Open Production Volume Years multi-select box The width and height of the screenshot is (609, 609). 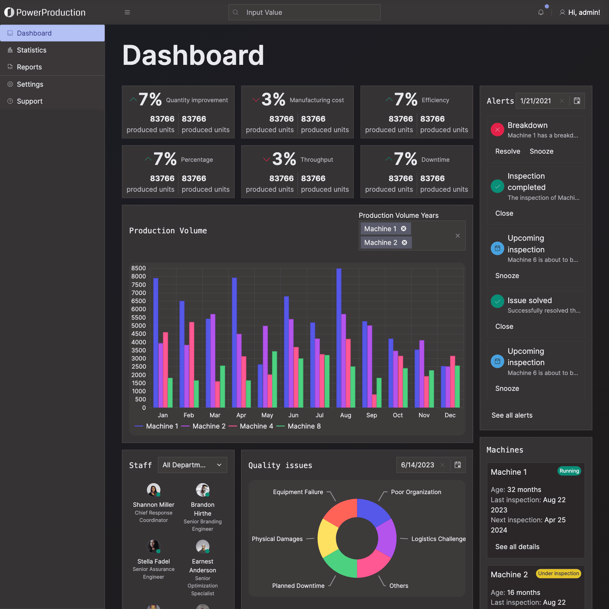(412, 235)
